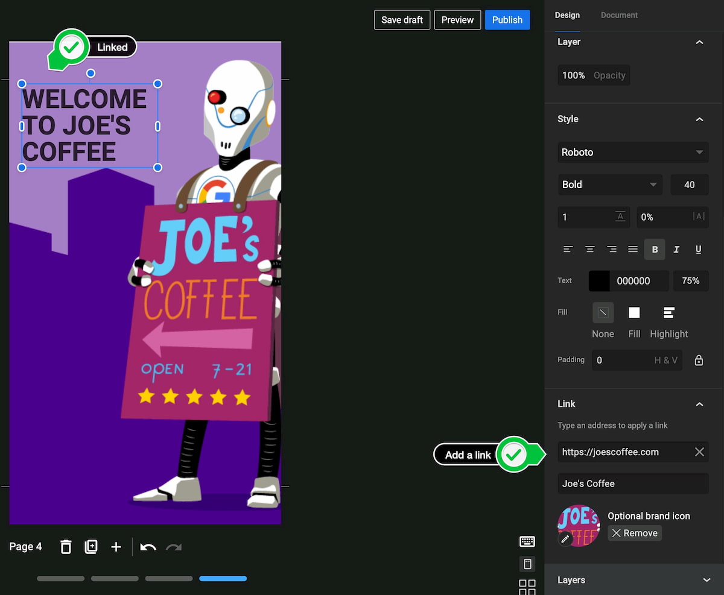
Task: Toggle bold text formatting
Action: (655, 250)
